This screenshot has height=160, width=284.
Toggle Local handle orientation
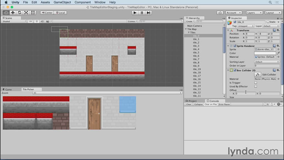[x=60, y=13]
